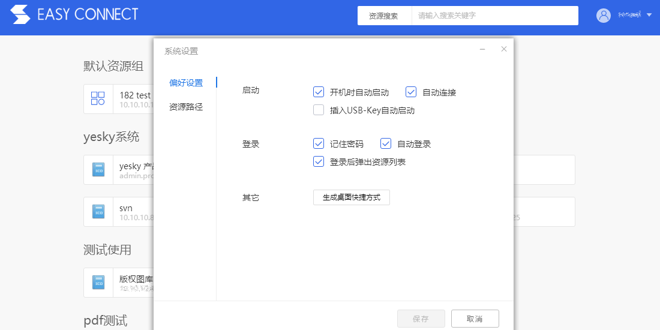Screen dimensions: 660x330
Task: Toggle 开机时自动启动 checkbox
Action: [x=319, y=92]
